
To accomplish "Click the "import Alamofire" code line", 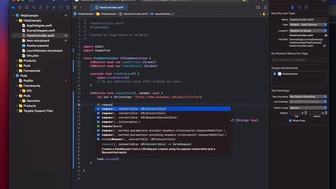I will click(97, 50).
